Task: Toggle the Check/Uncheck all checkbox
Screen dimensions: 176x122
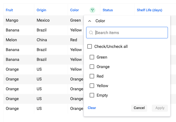Action: (x=90, y=46)
